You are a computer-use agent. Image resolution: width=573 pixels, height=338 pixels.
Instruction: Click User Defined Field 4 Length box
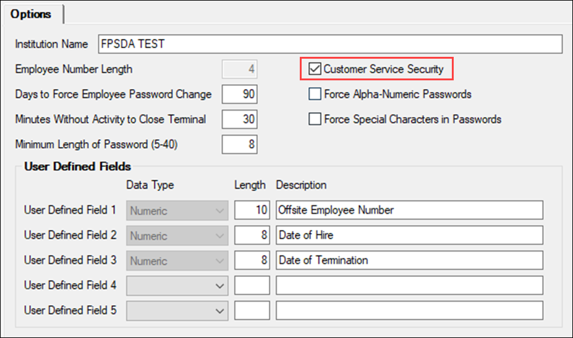(x=252, y=285)
